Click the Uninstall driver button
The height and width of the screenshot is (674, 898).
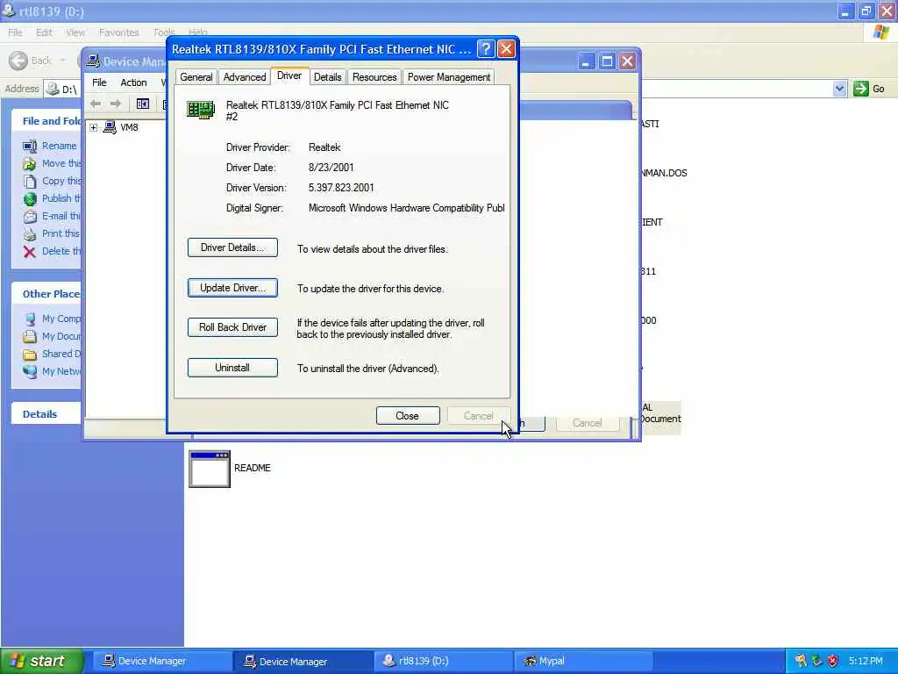[232, 368]
